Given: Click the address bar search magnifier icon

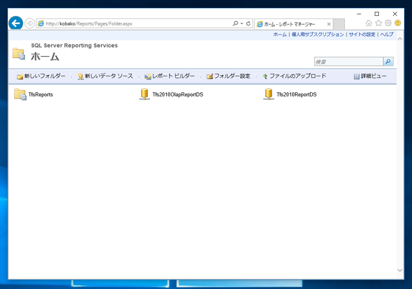Looking at the screenshot, I should point(235,23).
